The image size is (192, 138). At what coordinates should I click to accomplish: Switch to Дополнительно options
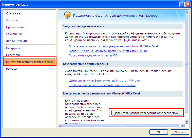click(x=17, y=41)
